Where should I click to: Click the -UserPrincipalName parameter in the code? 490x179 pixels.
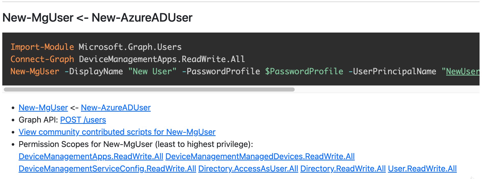coord(392,71)
